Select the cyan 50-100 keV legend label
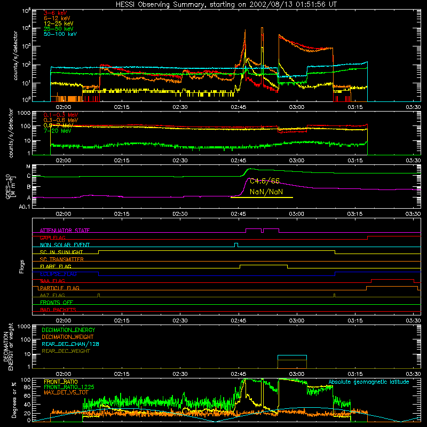Image resolution: width=427 pixels, height=427 pixels. coord(60,34)
